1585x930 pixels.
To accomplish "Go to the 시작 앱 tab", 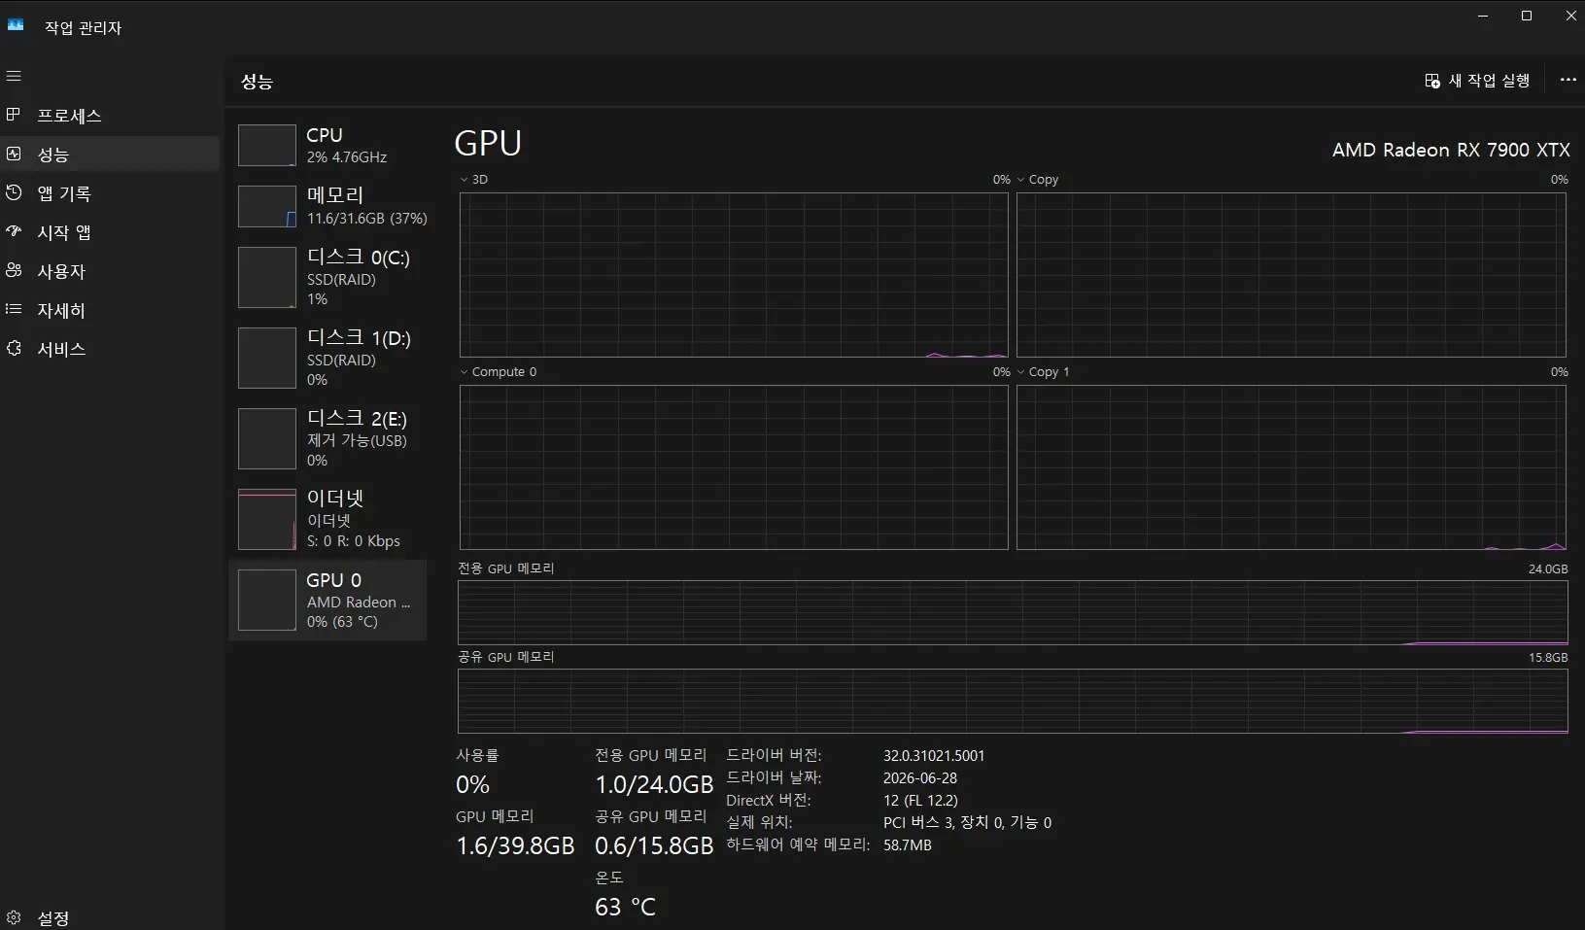I will (x=111, y=232).
